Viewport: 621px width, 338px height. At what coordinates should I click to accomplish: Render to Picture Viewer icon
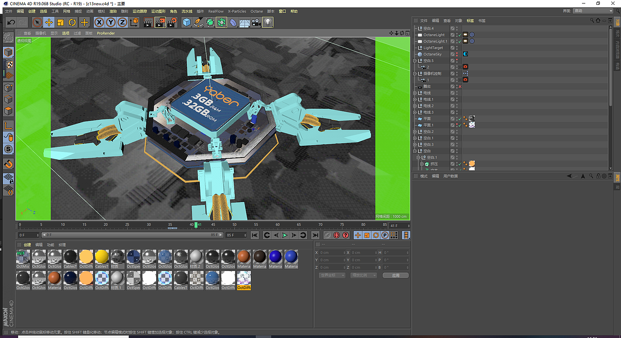pyautogui.click(x=160, y=22)
